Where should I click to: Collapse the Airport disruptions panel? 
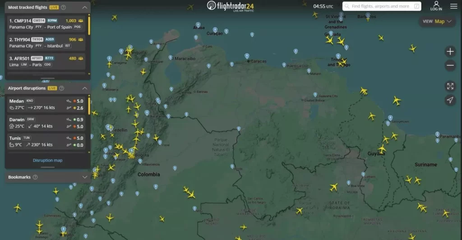click(85, 88)
